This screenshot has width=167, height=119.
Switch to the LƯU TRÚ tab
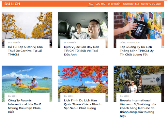tap(100, 4)
